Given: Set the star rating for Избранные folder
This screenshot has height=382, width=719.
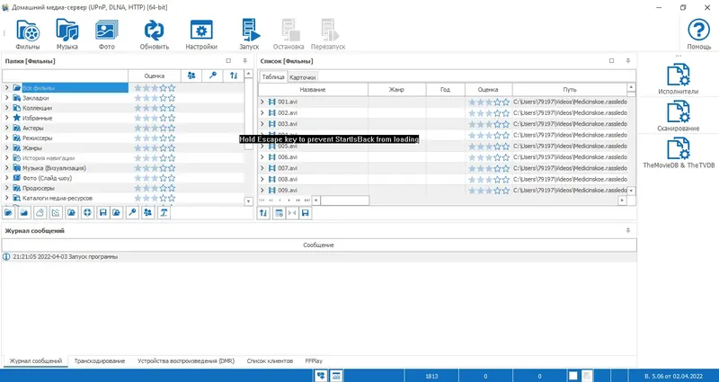Looking at the screenshot, I should click(155, 118).
